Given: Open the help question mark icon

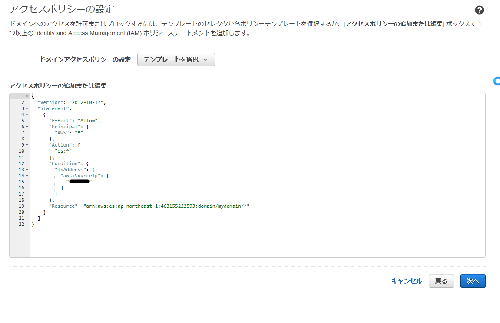Looking at the screenshot, I should pos(480,9).
